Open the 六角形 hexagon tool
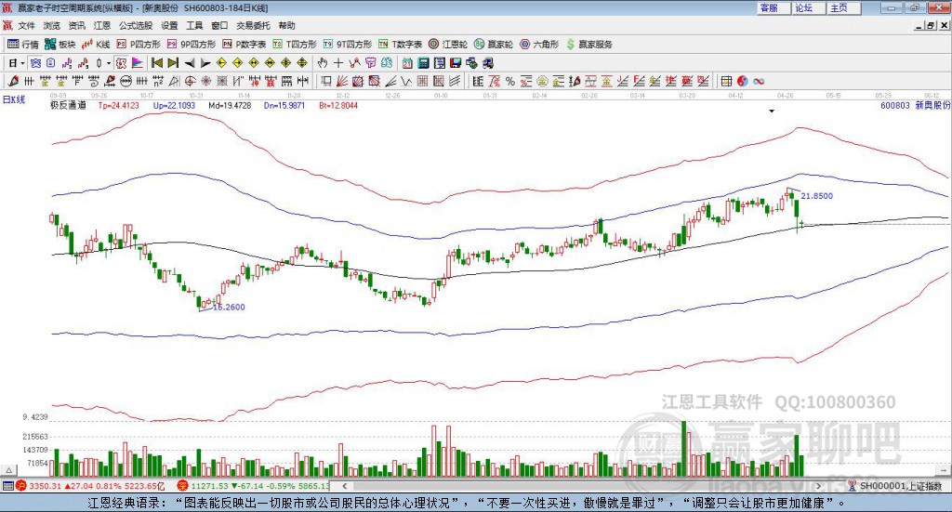Screen dimensions: 952x512 pos(539,45)
